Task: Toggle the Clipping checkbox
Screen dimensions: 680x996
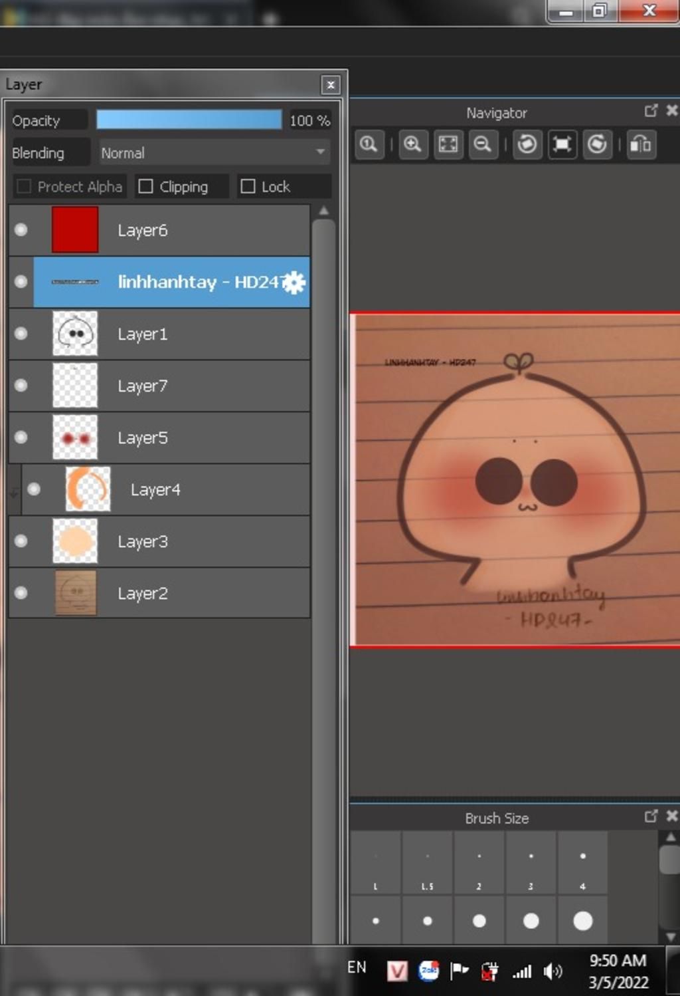Action: click(145, 186)
